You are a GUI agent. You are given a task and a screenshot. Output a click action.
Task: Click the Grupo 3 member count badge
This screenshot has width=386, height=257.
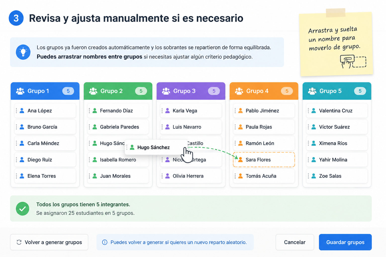[x=214, y=91]
